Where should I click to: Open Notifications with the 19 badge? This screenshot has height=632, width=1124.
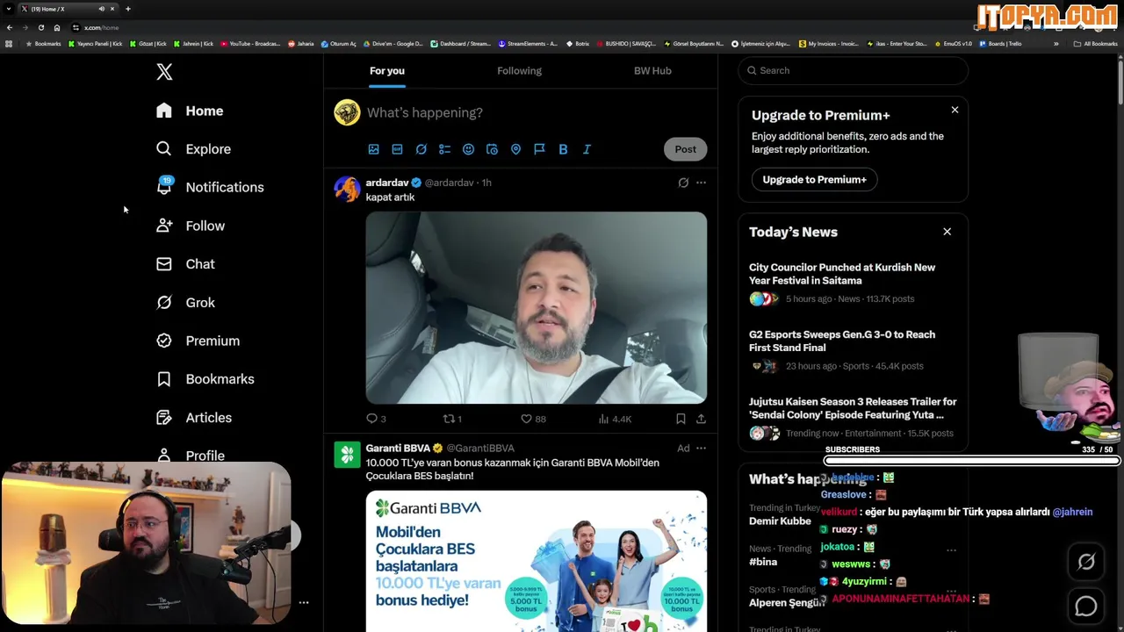(x=209, y=187)
